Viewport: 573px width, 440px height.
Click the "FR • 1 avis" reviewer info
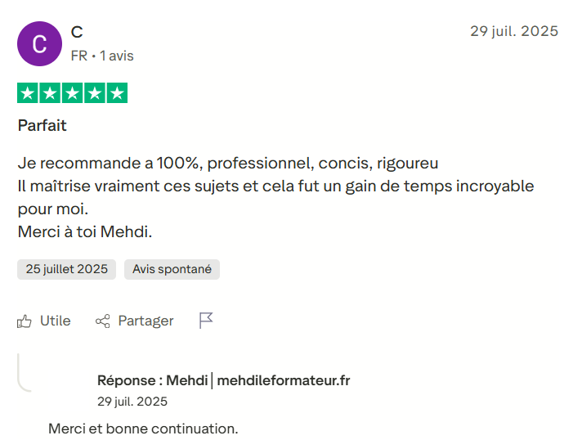102,56
